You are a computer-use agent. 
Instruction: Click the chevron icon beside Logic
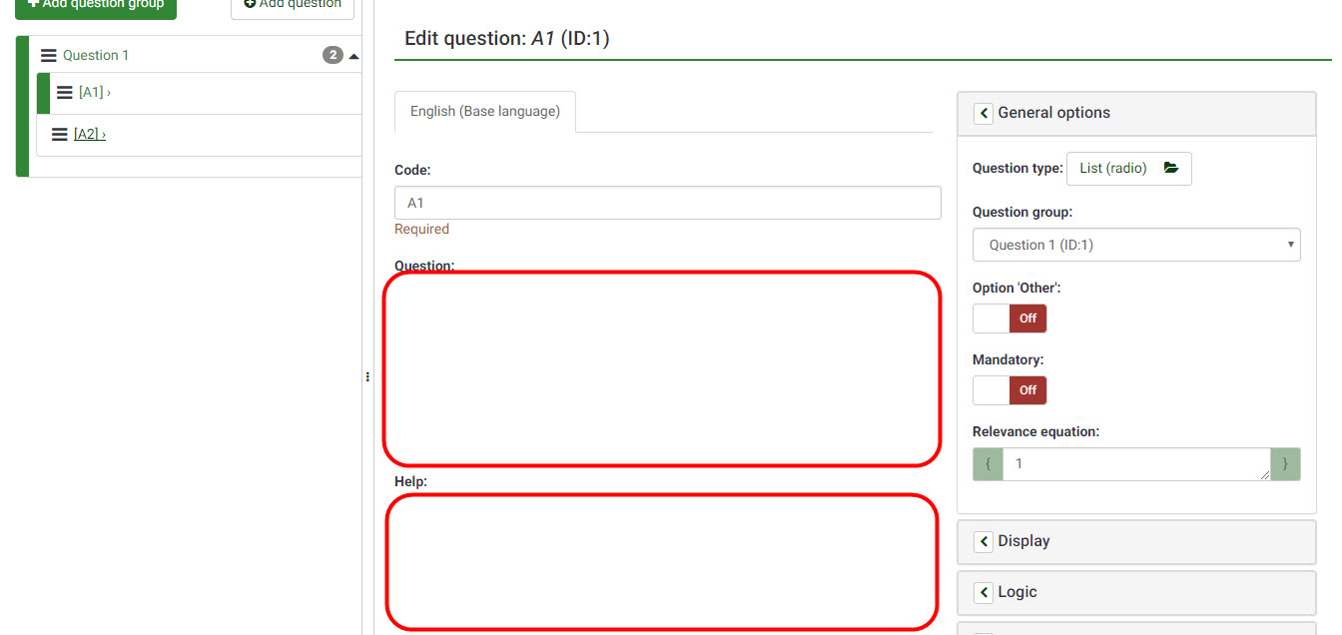(984, 592)
